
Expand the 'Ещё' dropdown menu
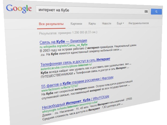[120, 23]
